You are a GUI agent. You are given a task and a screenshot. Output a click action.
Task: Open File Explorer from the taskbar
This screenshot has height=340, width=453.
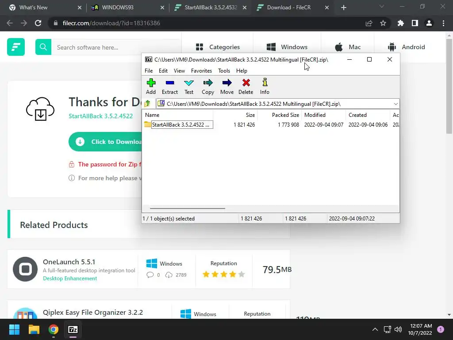[34, 329]
